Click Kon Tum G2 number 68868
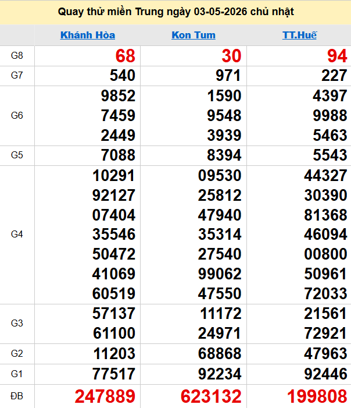 (220, 354)
